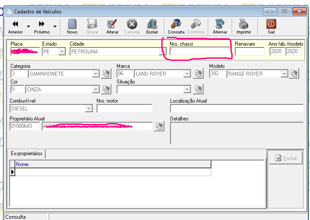
Task: Go to next record with Próximo
Action: click(42, 27)
